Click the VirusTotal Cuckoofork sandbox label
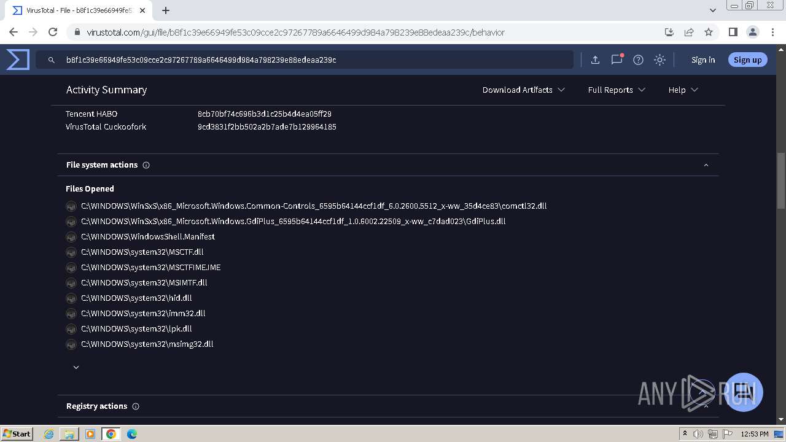This screenshot has width=786, height=442. (x=106, y=127)
